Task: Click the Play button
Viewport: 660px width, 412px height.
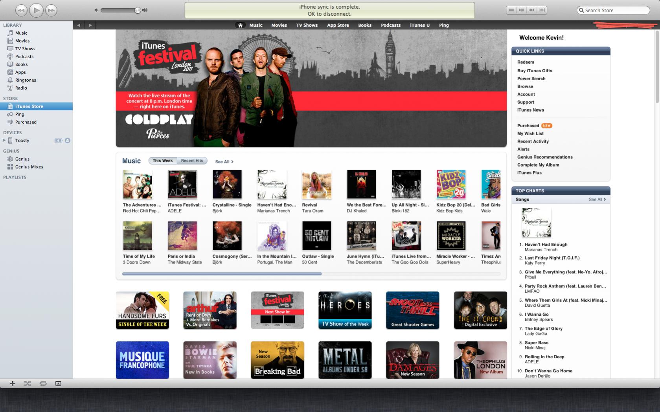Action: 36,10
